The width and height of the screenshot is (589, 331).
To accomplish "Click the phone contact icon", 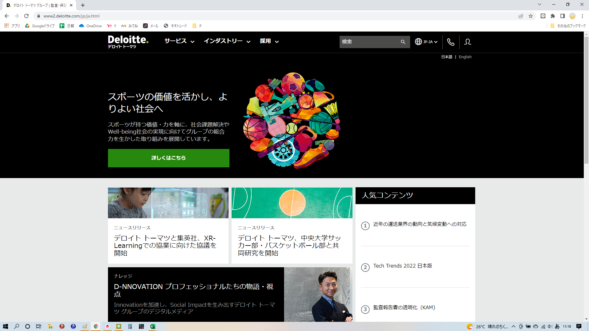I will [451, 42].
